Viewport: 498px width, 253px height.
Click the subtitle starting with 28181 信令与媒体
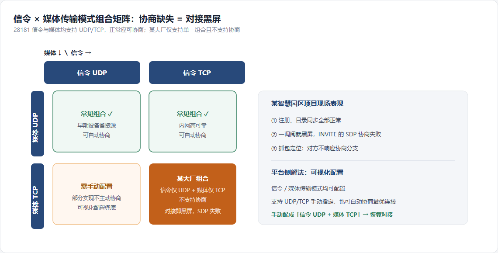pyautogui.click(x=127, y=30)
